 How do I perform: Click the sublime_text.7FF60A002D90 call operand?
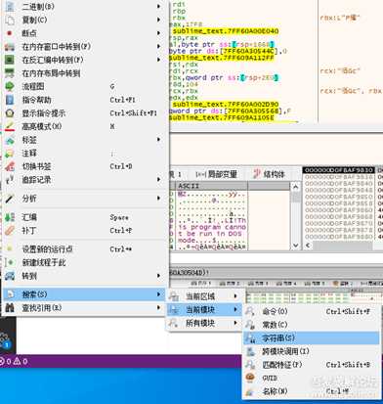pyautogui.click(x=226, y=105)
